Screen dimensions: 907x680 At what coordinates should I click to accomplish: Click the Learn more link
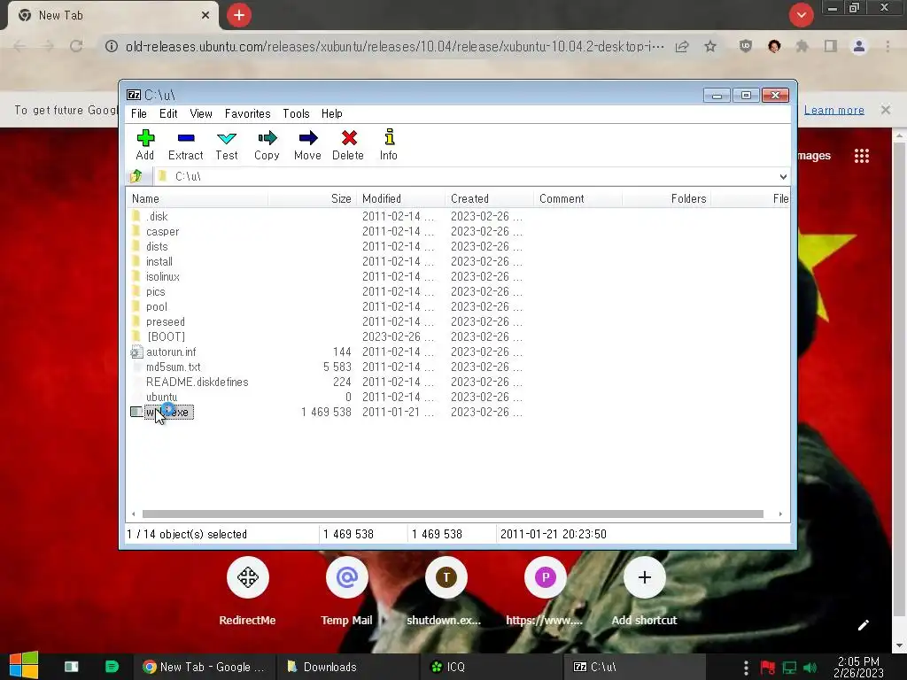click(834, 110)
